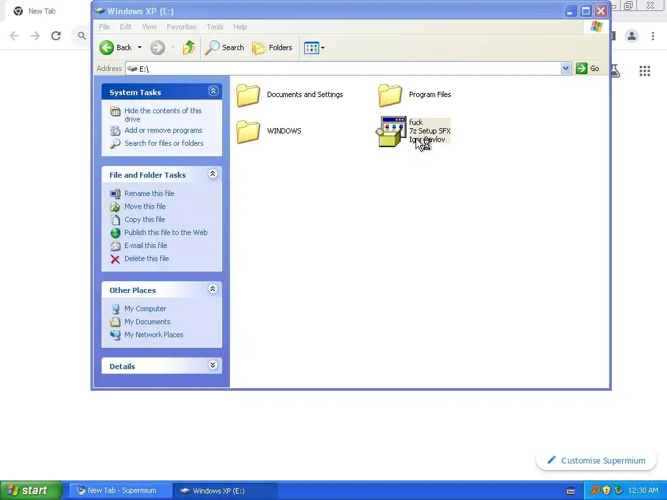Toggle the Folders tree pane

pyautogui.click(x=272, y=48)
